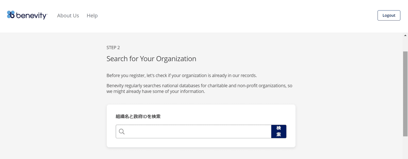408x159 pixels.
Task: Click the STEP 2 label
Action: [x=113, y=48]
